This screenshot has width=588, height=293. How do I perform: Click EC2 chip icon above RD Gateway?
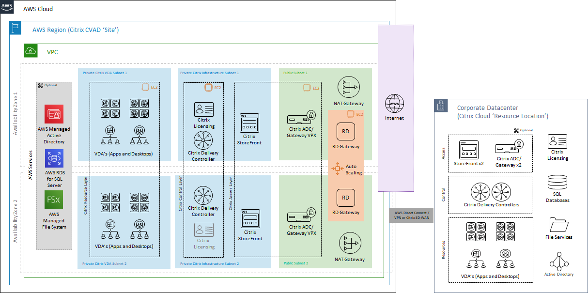pyautogui.click(x=350, y=114)
